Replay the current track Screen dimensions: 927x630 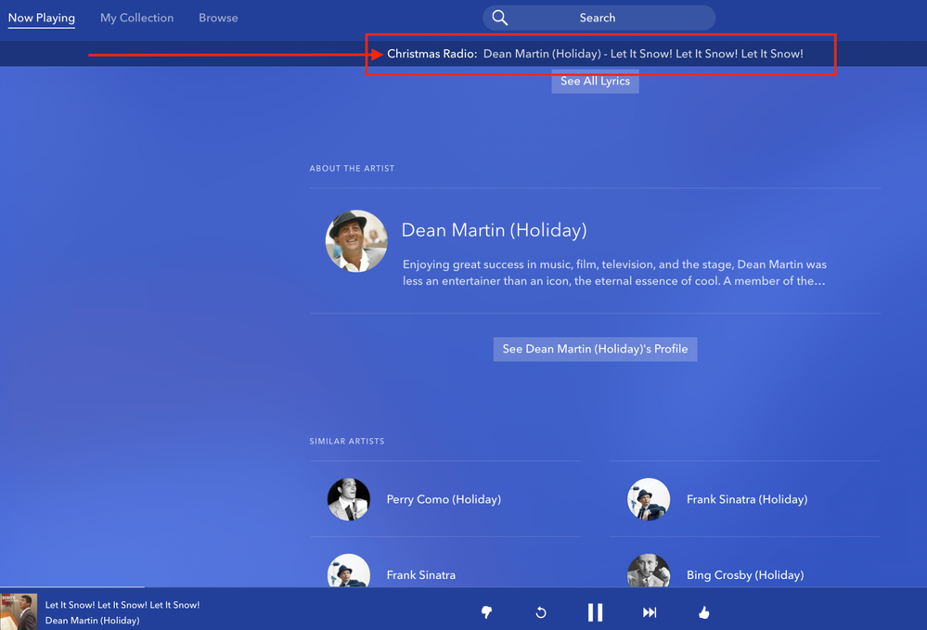coord(541,612)
